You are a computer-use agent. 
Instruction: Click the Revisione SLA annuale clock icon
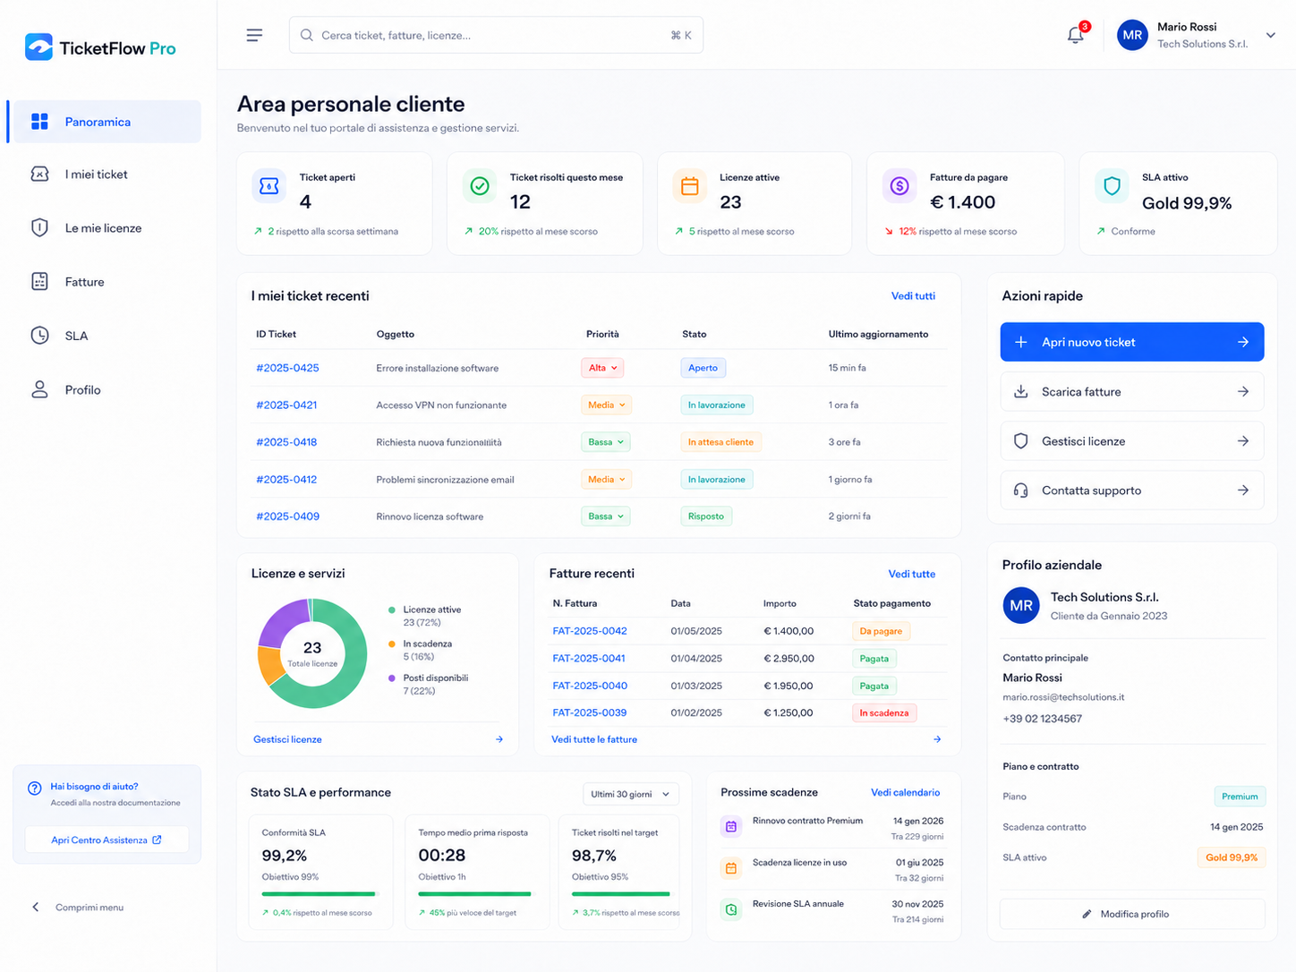[x=731, y=909]
